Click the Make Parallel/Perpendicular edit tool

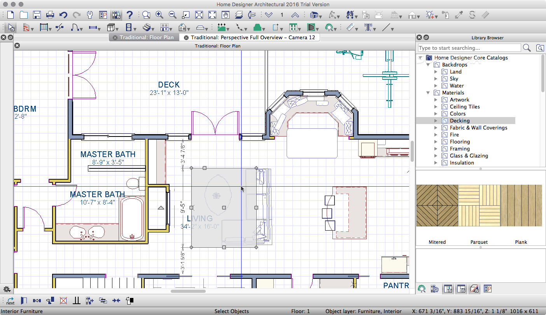(76, 301)
